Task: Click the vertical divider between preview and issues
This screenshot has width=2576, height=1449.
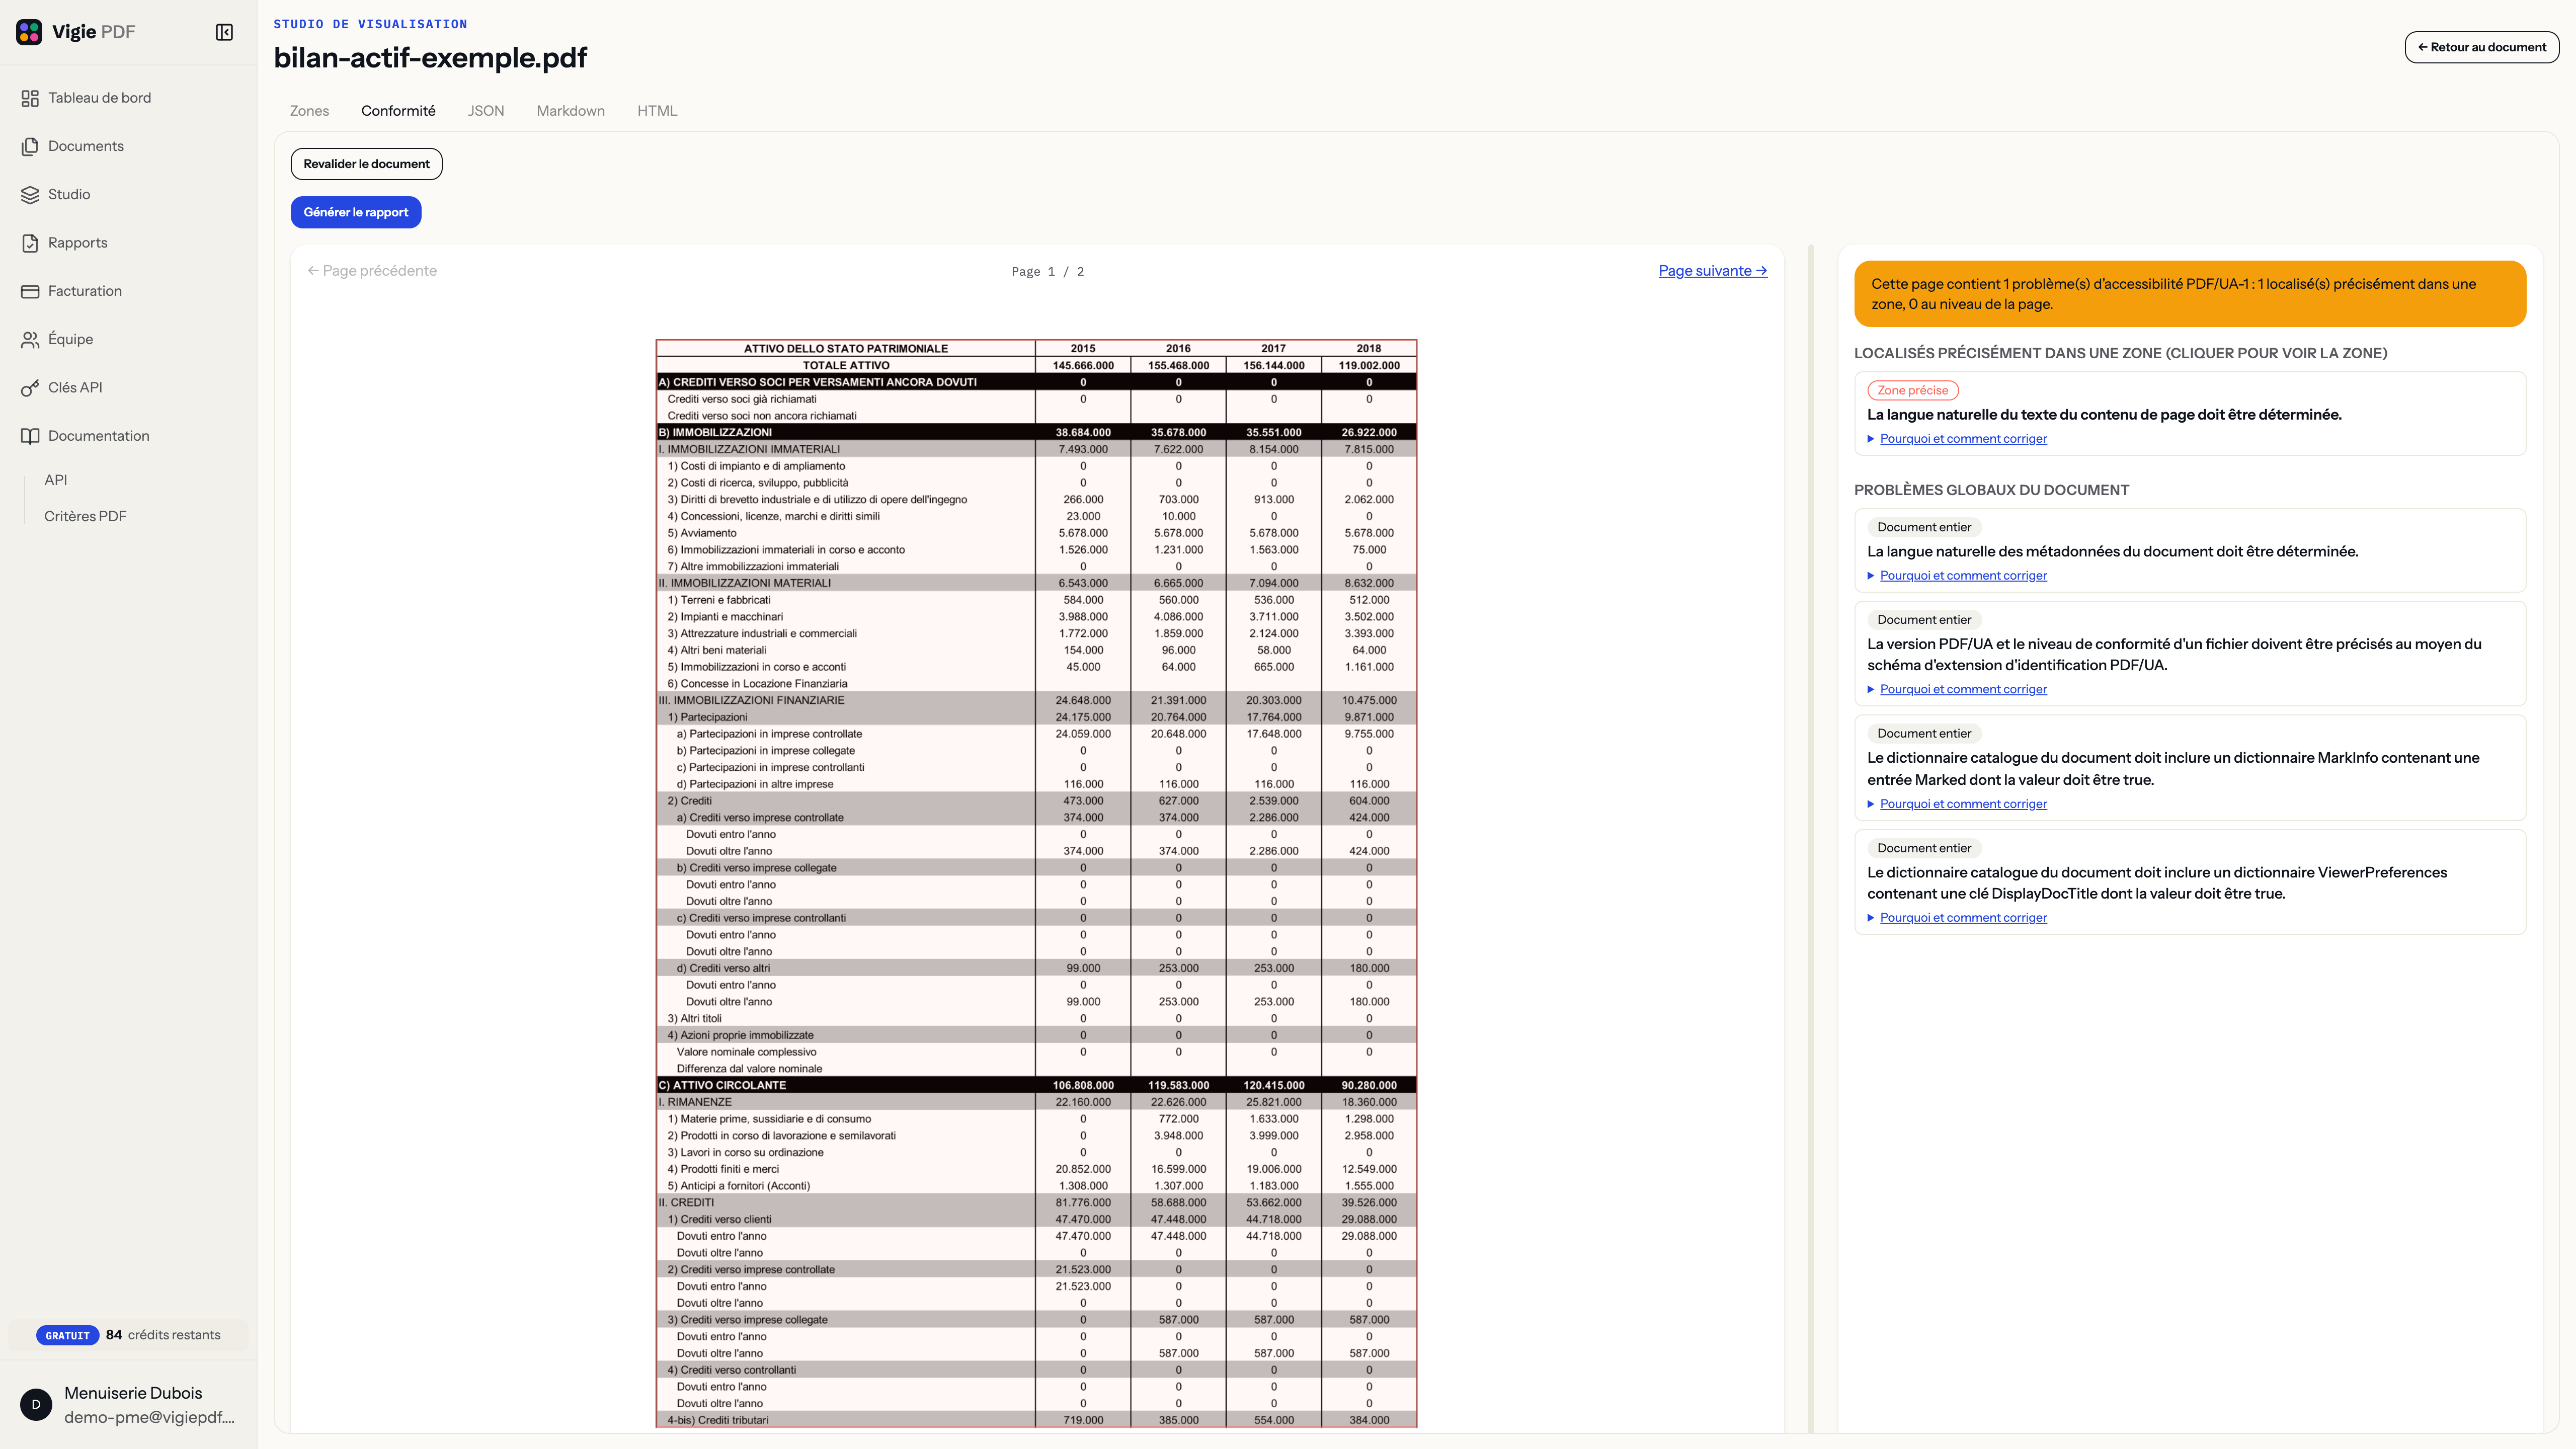Action: [x=1811, y=838]
